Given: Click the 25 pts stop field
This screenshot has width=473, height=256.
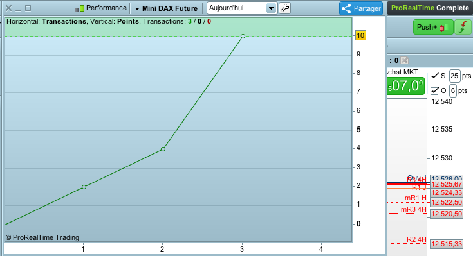Looking at the screenshot, I should (454, 76).
